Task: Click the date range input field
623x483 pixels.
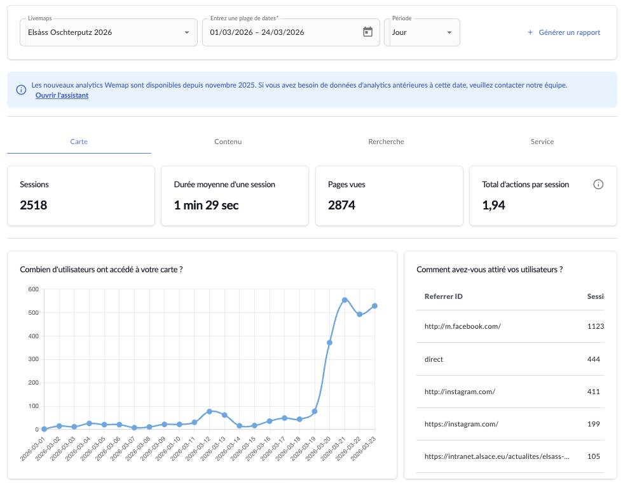Action: [280, 32]
